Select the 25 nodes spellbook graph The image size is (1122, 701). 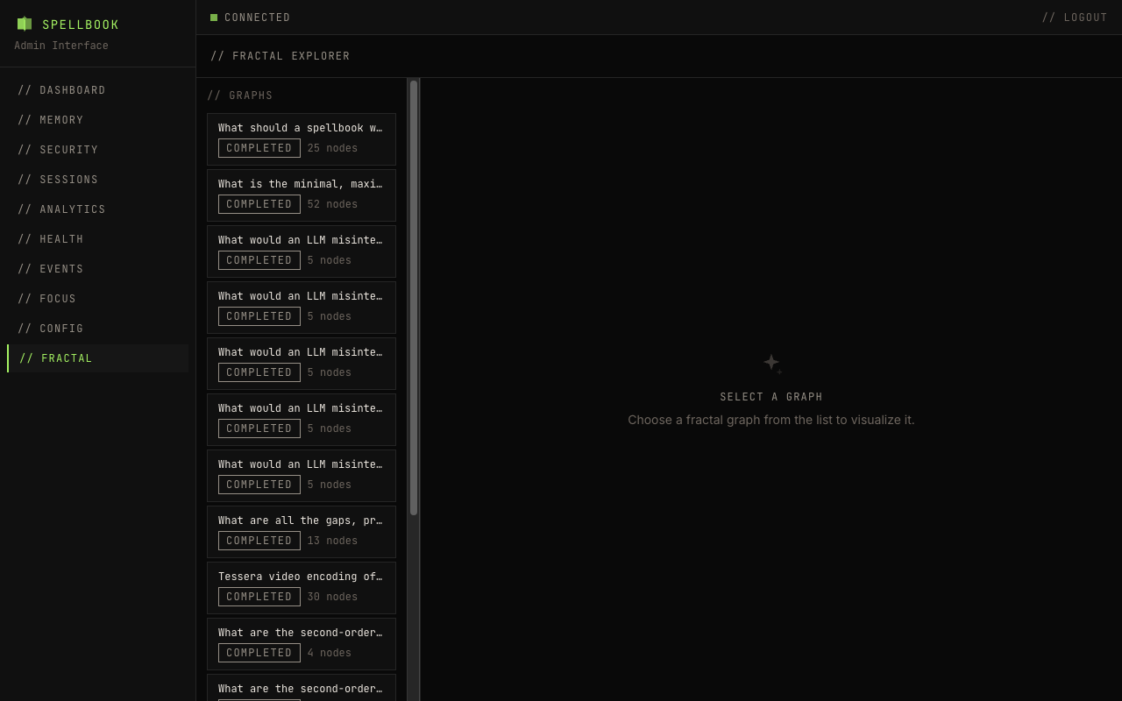click(301, 139)
